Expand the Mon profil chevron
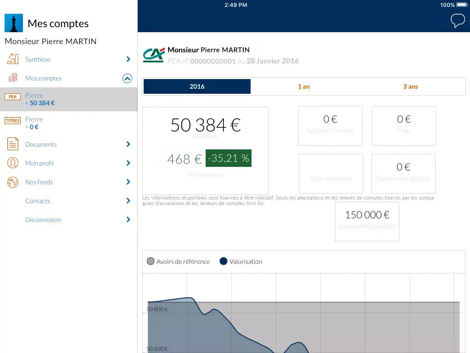 [x=129, y=163]
